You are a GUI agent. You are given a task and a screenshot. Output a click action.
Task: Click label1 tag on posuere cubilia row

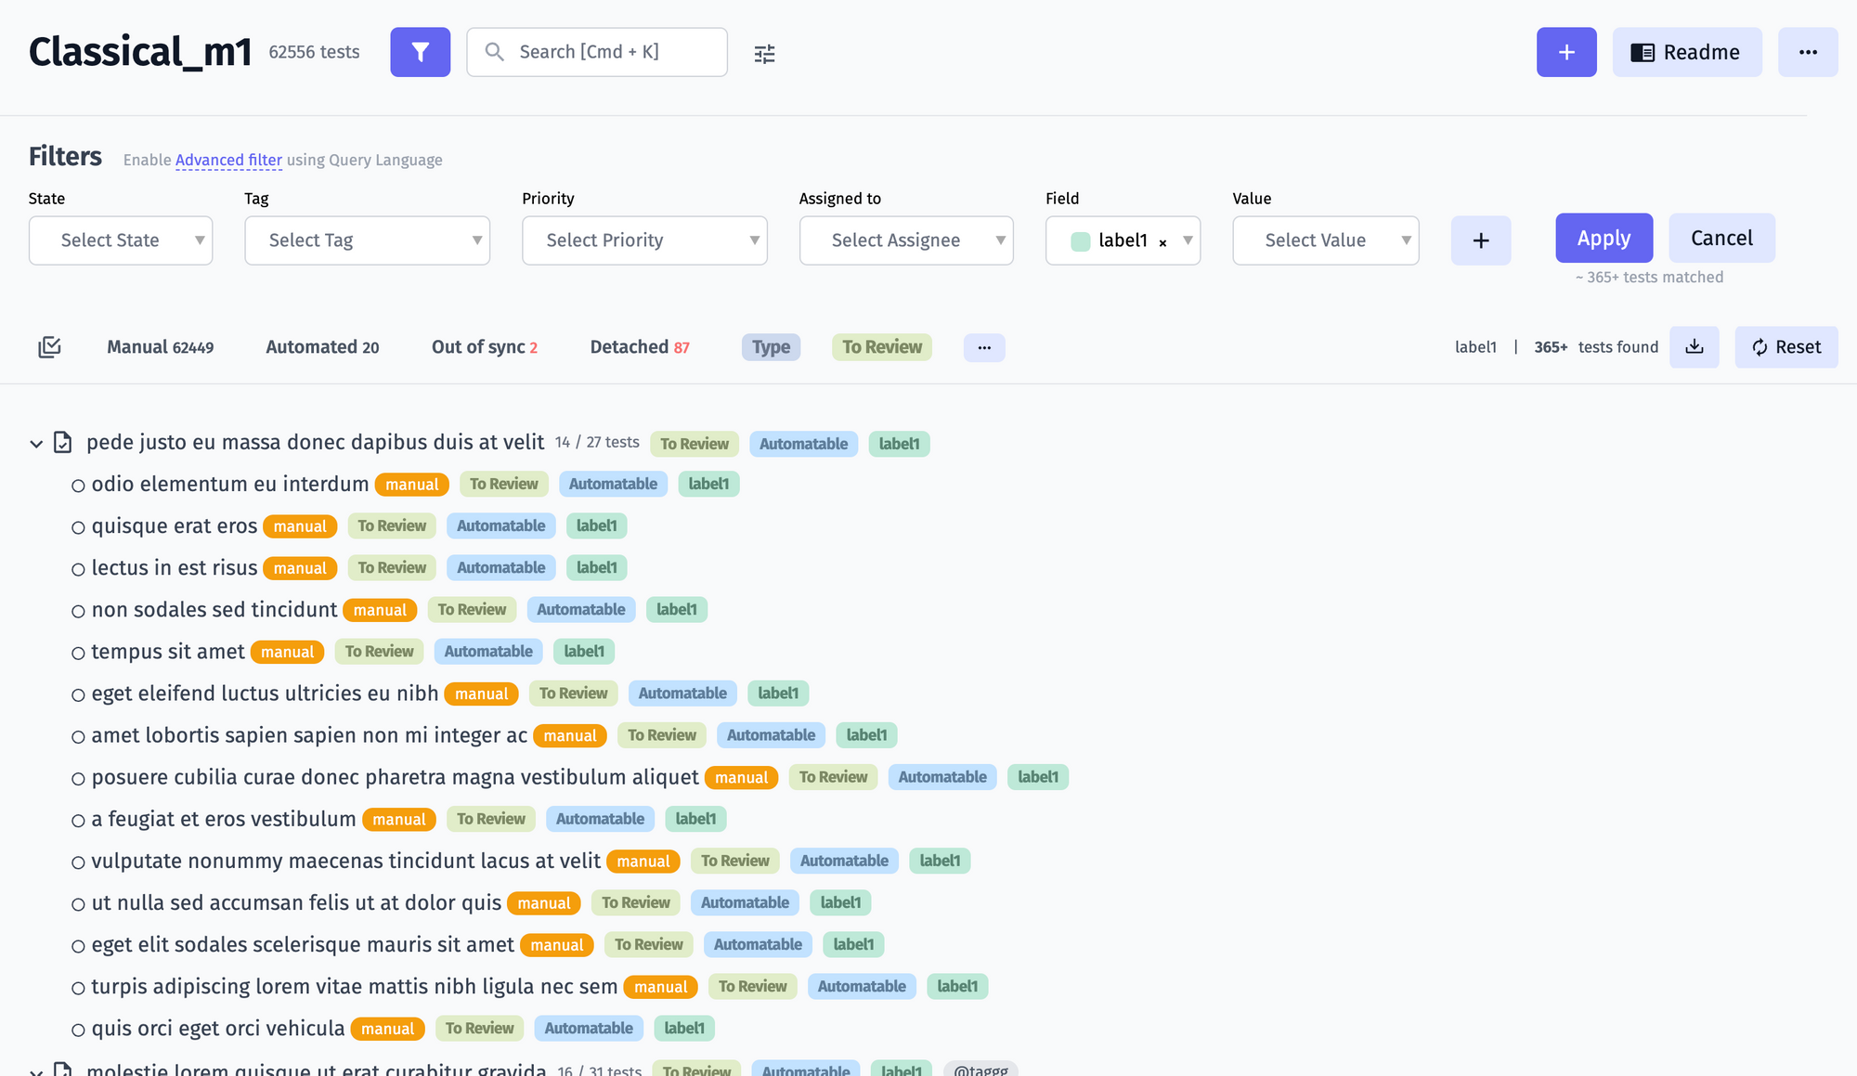[1038, 777]
